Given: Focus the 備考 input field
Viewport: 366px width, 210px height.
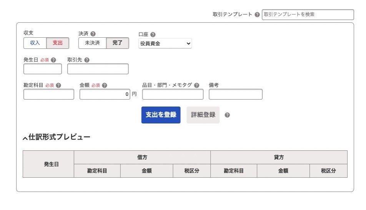Looking at the screenshot, I should (236, 94).
